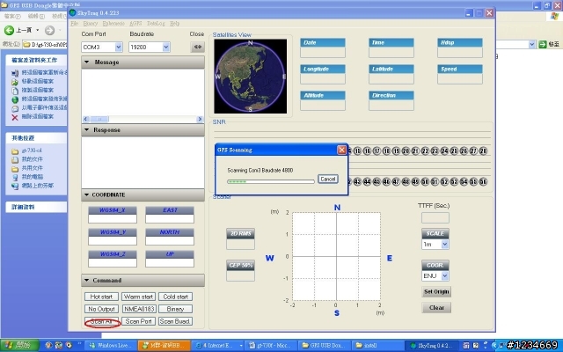Open Explorer address bar dropdown arrow
This screenshot has height=352, width=563.
tap(531, 44)
